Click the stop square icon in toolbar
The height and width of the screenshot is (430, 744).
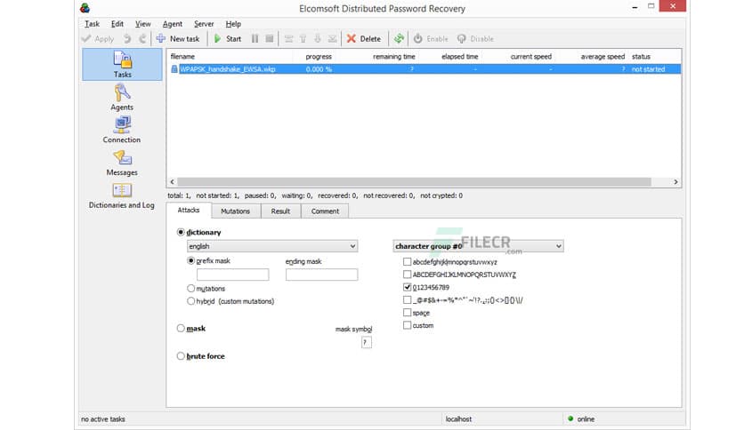(270, 39)
